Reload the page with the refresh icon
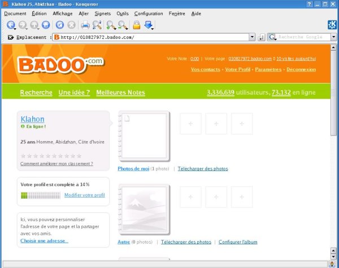This screenshot has width=339, height=268. click(60, 25)
